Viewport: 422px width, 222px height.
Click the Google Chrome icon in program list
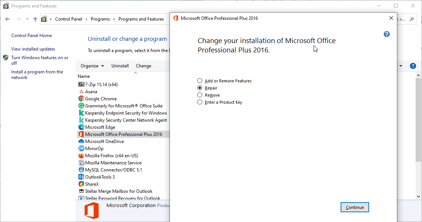pos(81,98)
